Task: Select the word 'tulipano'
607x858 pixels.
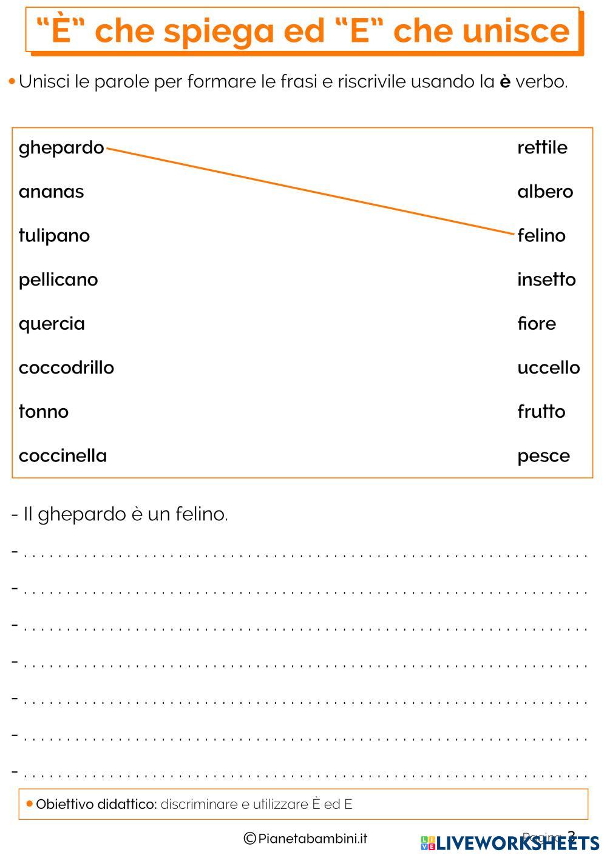Action: 54,235
